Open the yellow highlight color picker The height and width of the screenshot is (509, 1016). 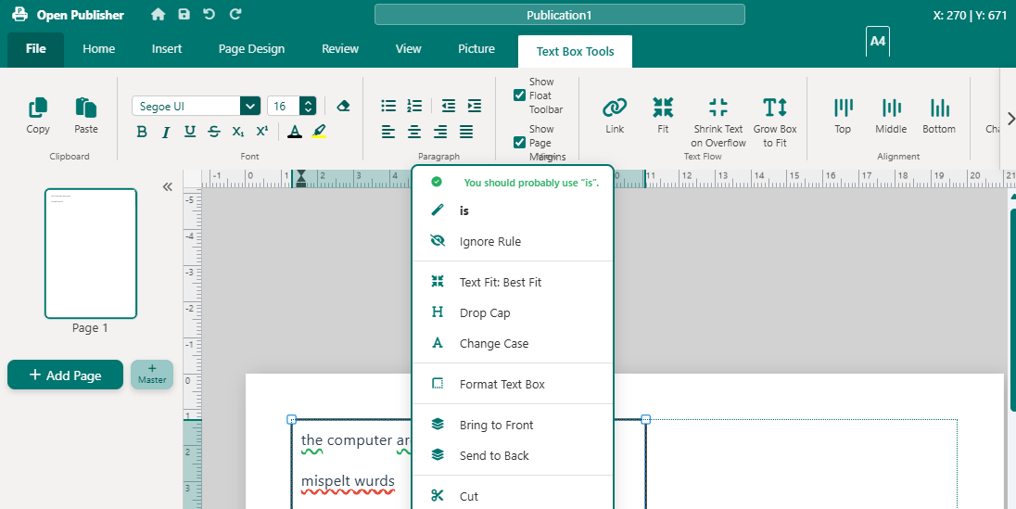click(x=319, y=133)
